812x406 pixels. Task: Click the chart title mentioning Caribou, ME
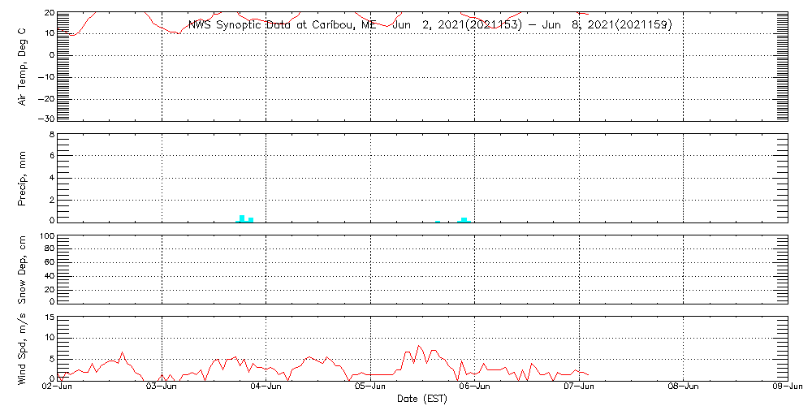(430, 25)
